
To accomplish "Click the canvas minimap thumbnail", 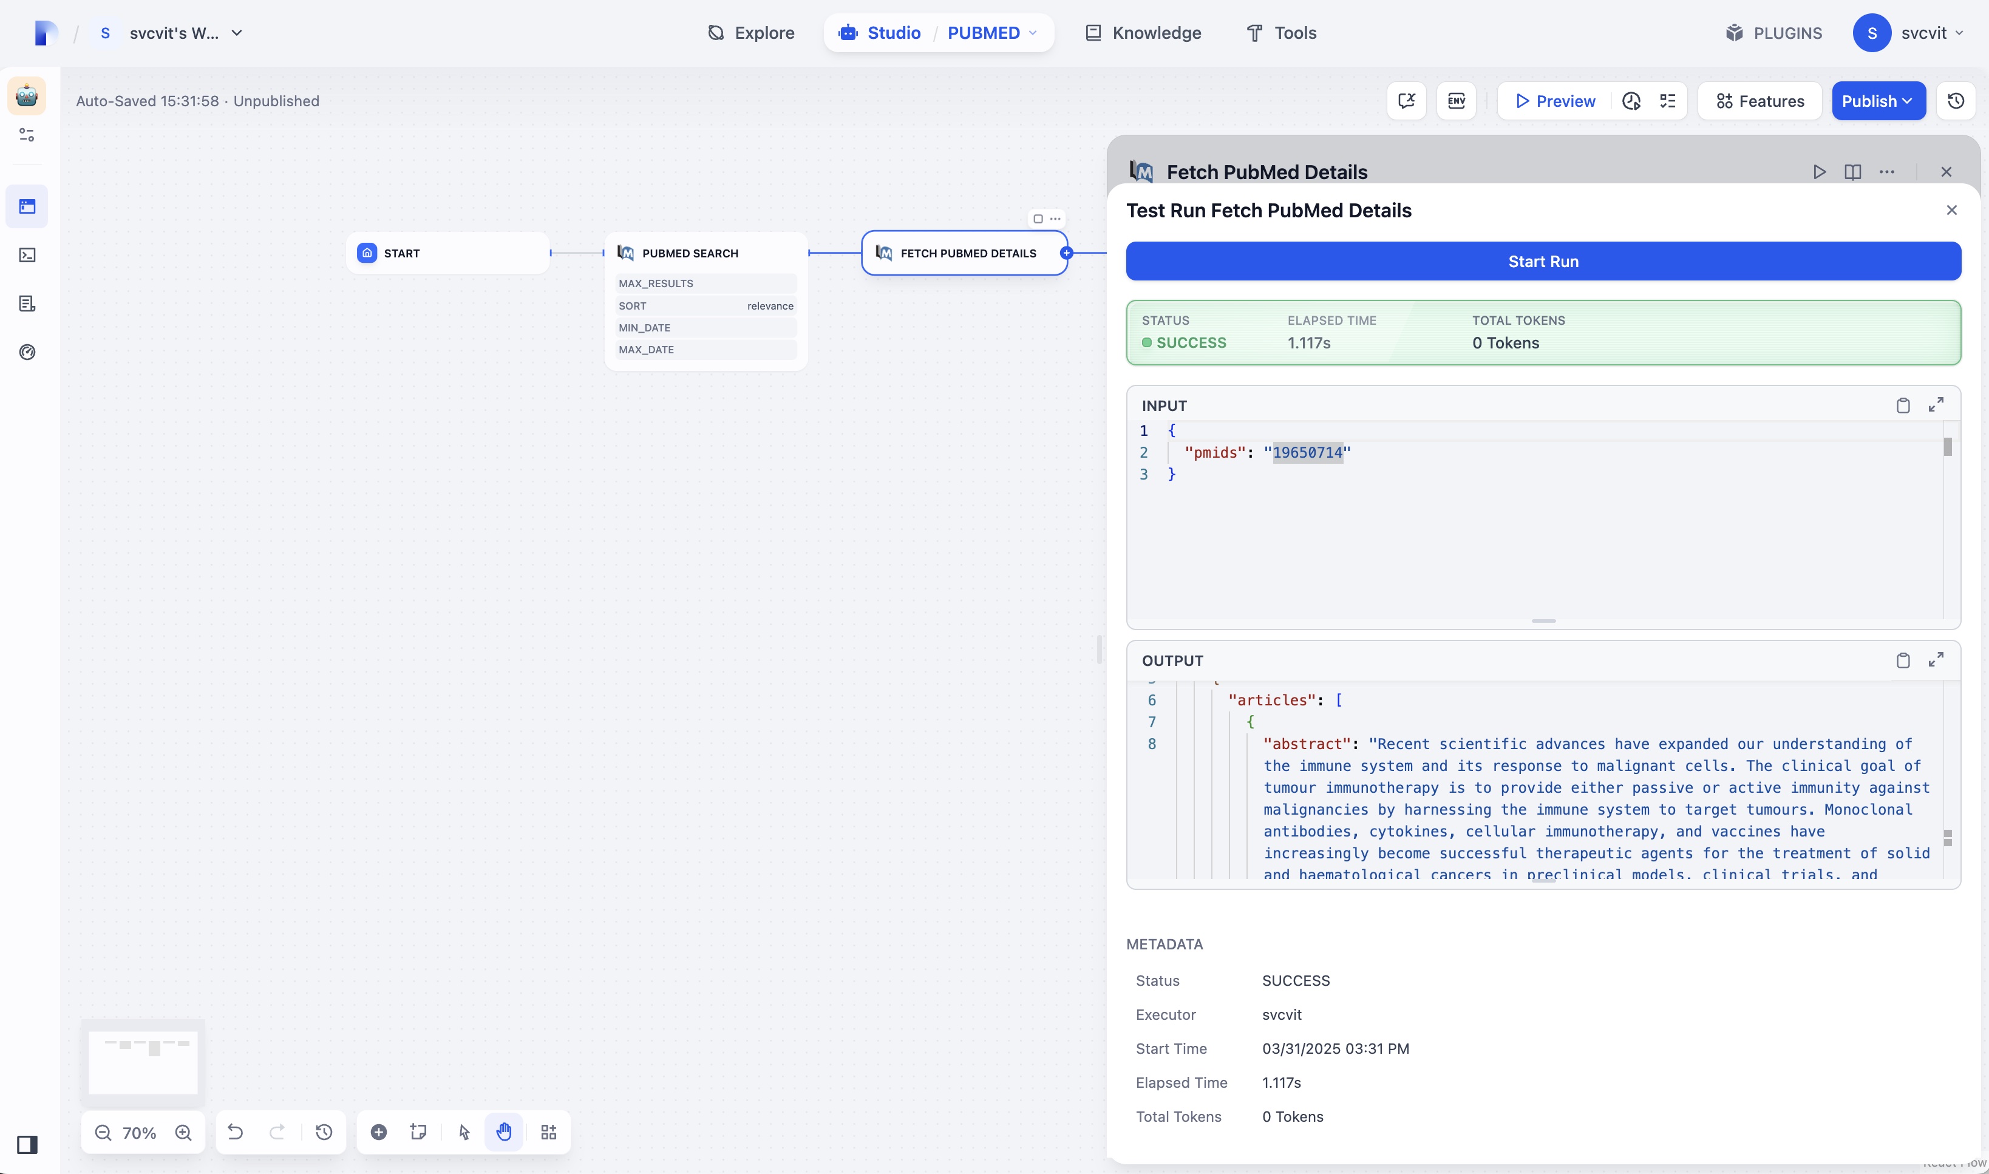I will pos(143,1061).
